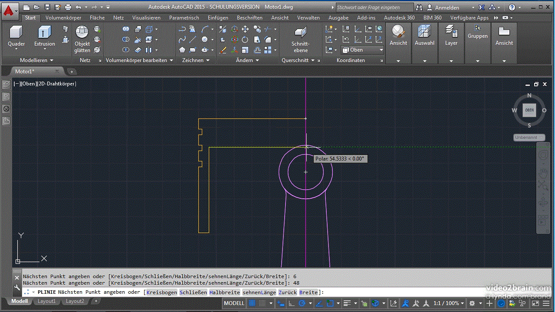Click the plot/print icon in quick access toolbar

tap(68, 7)
